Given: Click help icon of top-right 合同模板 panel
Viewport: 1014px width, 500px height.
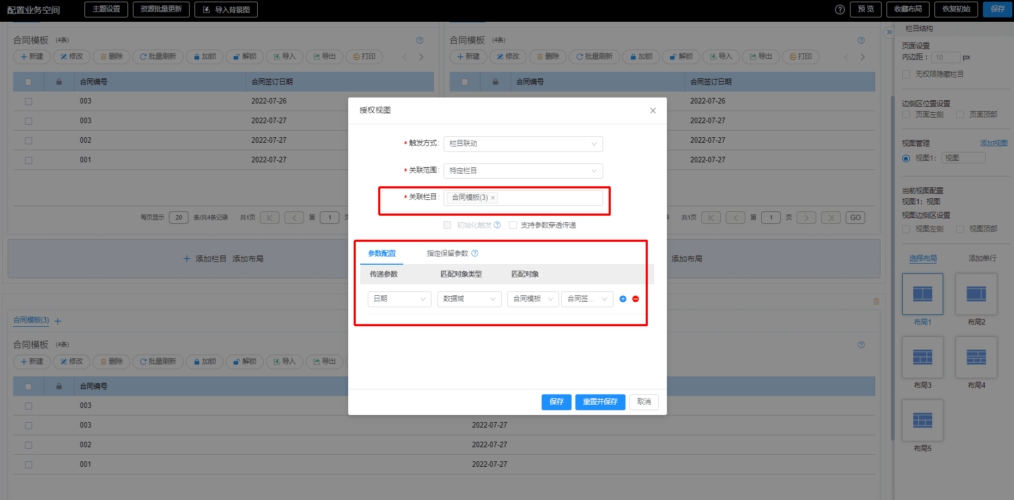Looking at the screenshot, I should pos(861,40).
